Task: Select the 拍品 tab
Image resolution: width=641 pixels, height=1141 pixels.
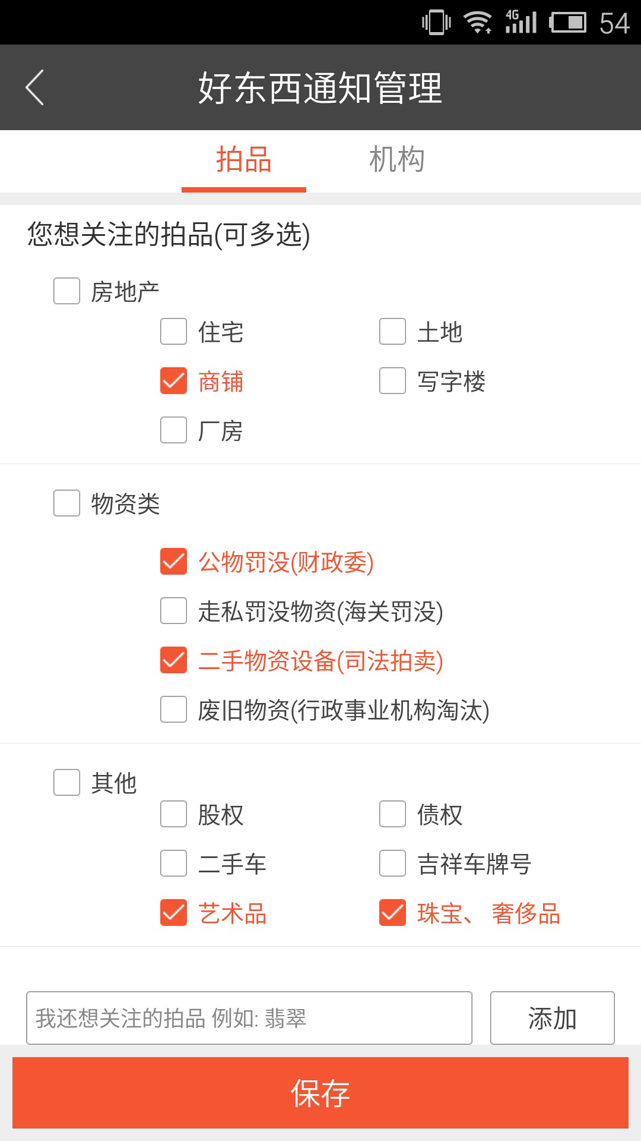Action: click(243, 160)
